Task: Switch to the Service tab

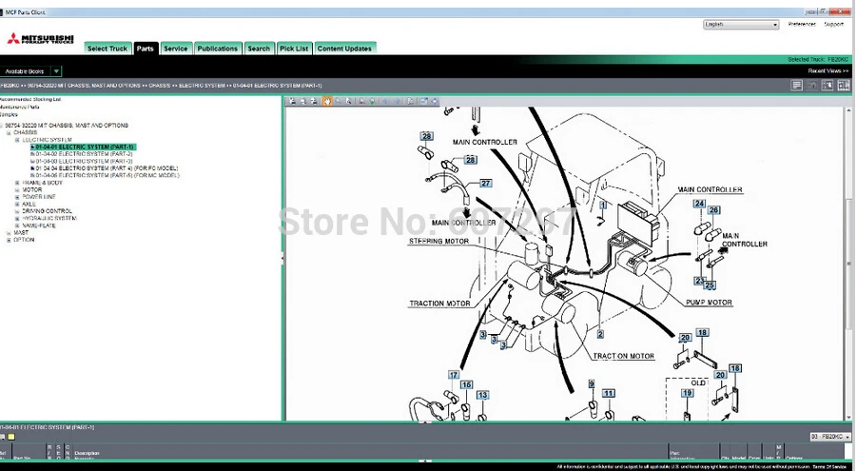Action: pos(175,49)
